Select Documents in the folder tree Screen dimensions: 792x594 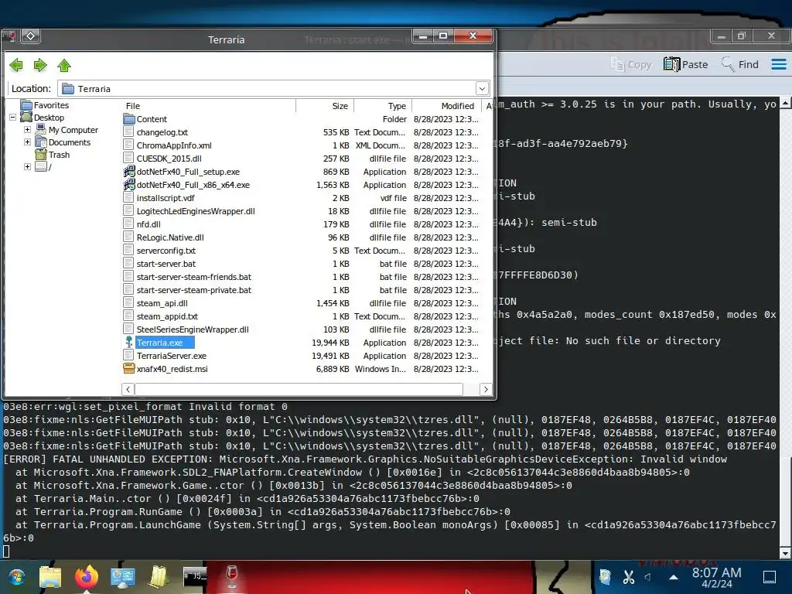click(x=69, y=142)
